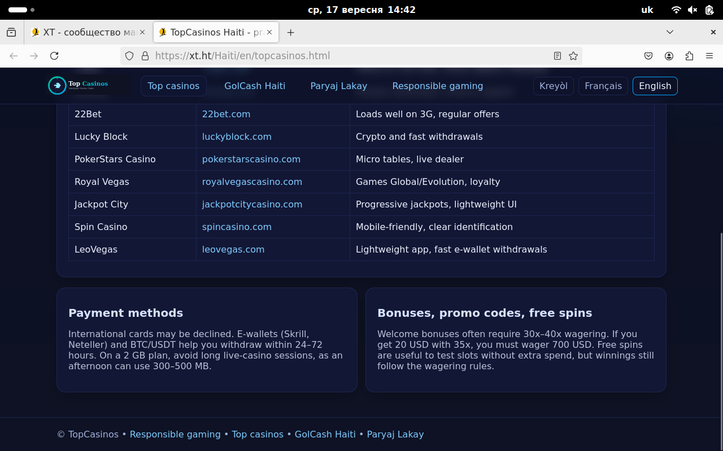The height and width of the screenshot is (451, 723).
Task: Click the browser Forward arrow
Action: coord(34,56)
